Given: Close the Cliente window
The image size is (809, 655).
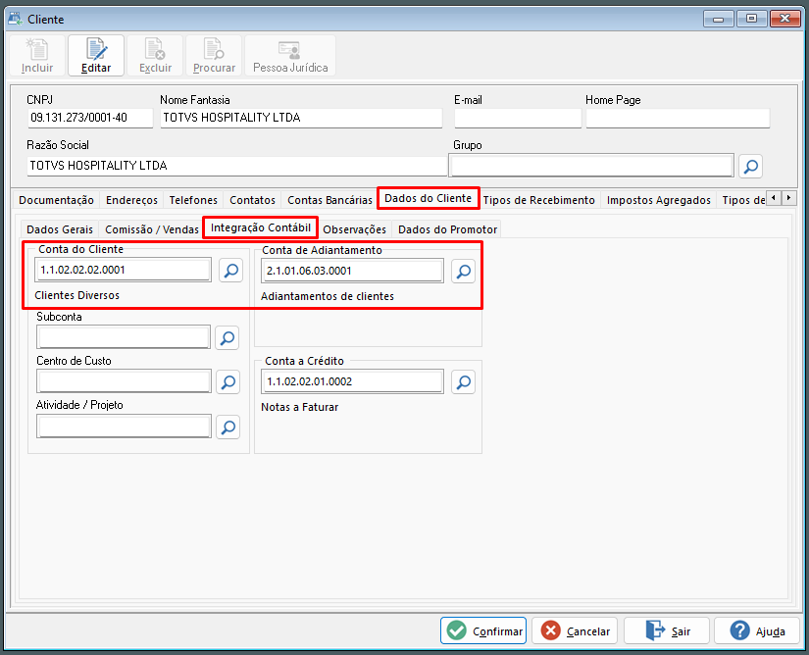Looking at the screenshot, I should (x=785, y=19).
